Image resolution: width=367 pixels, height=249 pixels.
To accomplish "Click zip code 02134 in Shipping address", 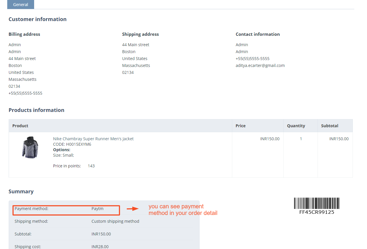I will [128, 72].
